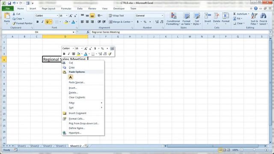The image size is (274, 154).
Task: Open the Format menu in Cells group
Action: click(x=226, y=18)
